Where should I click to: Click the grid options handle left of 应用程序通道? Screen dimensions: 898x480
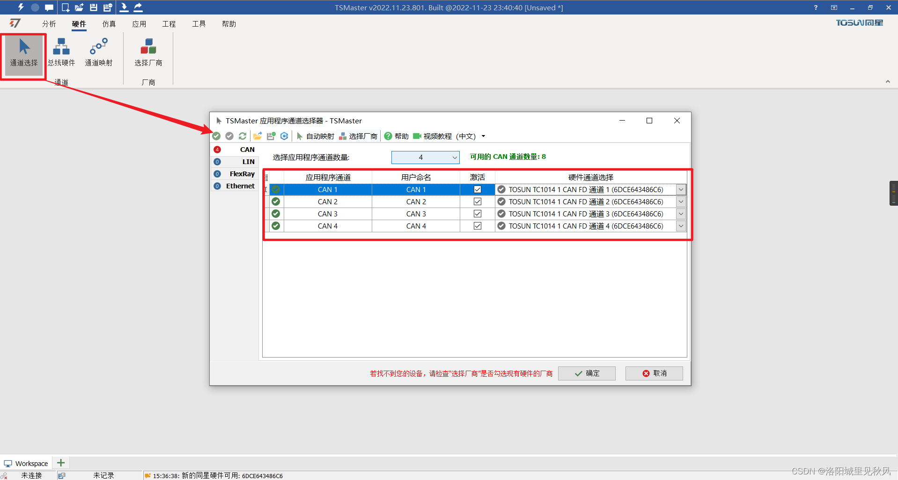coord(266,178)
